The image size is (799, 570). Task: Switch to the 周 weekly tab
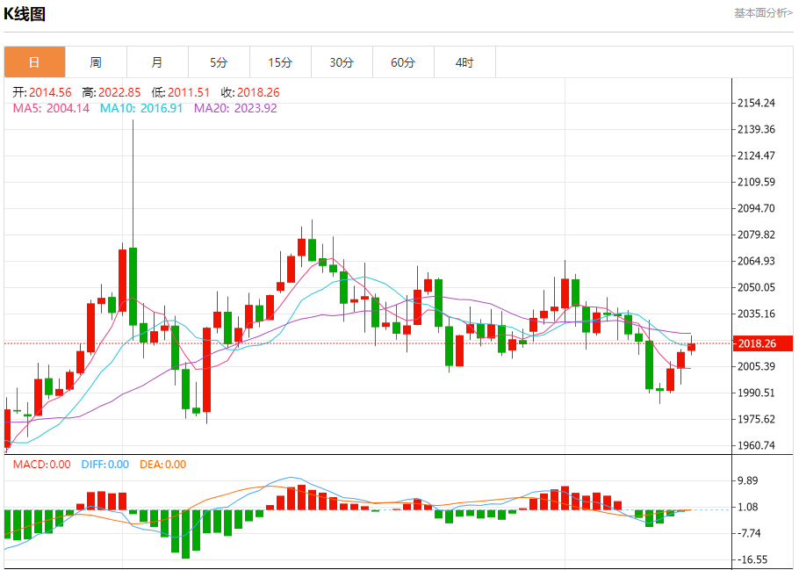[96, 62]
